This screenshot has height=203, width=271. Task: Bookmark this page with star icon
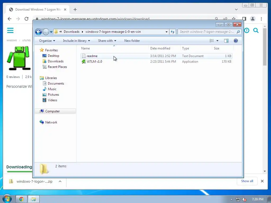234,19
